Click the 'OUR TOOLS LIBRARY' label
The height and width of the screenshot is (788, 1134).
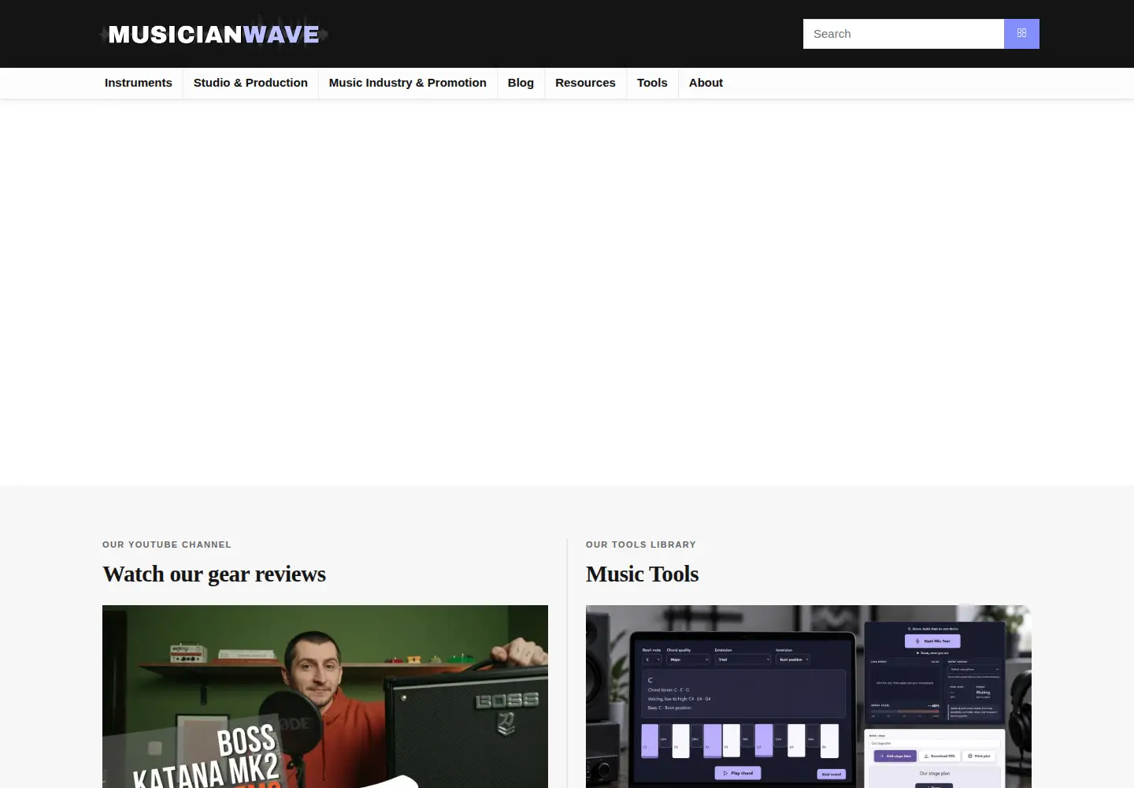(x=641, y=545)
